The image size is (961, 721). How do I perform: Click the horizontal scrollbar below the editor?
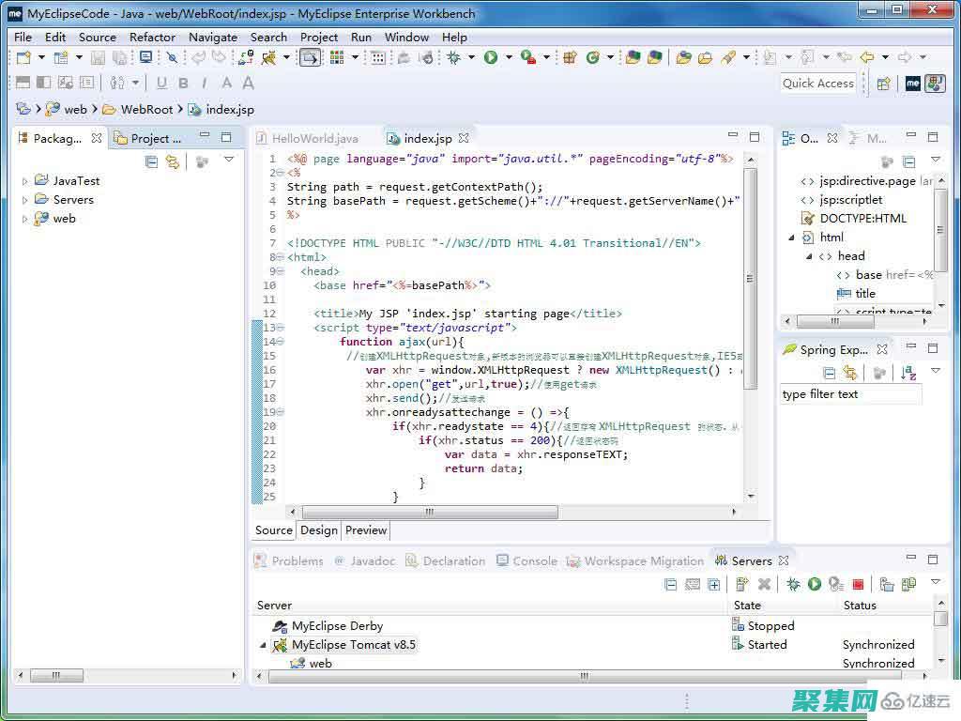point(429,512)
